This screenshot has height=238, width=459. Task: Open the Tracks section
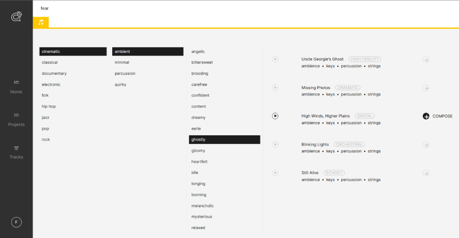(16, 152)
